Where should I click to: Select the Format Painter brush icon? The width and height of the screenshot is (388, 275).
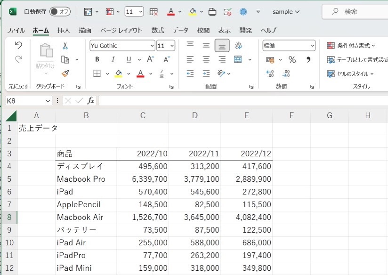point(65,73)
